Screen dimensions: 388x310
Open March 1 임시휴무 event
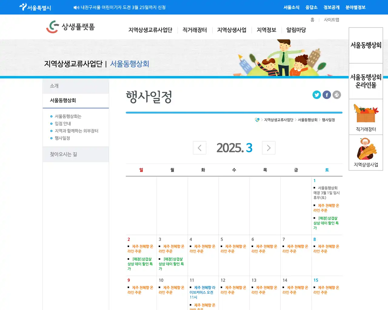(x=326, y=193)
